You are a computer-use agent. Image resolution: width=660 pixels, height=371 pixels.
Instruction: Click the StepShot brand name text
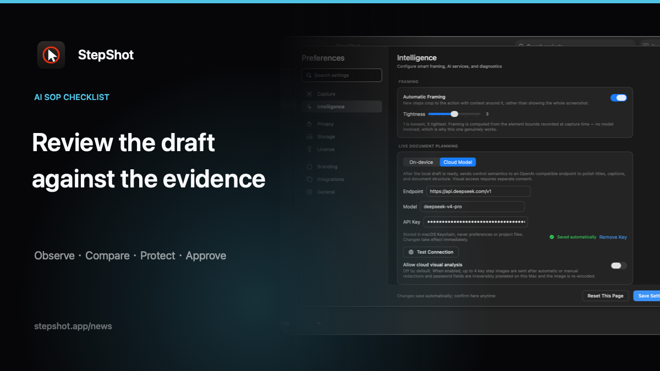tap(106, 55)
